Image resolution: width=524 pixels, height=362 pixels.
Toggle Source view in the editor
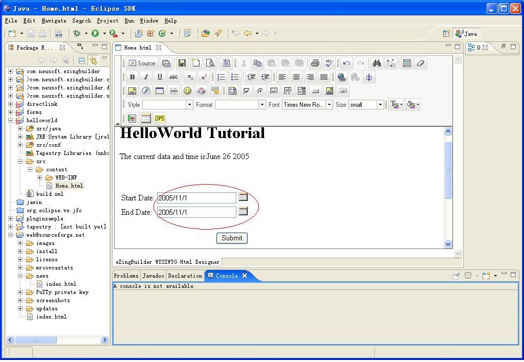(142, 63)
